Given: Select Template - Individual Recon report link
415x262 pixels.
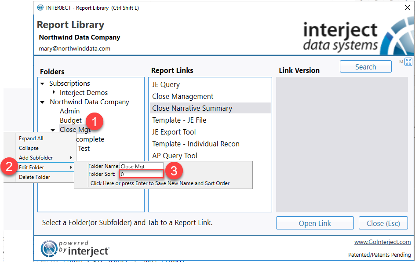Looking at the screenshot, I should [196, 144].
